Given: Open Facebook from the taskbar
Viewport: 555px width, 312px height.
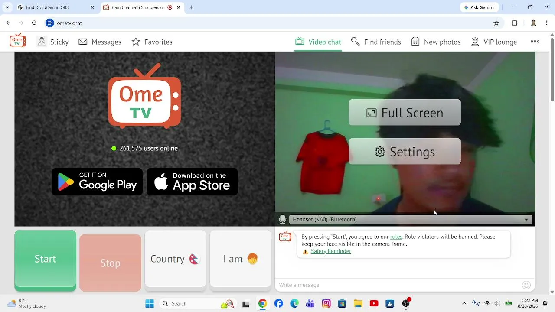Looking at the screenshot, I should point(278,304).
